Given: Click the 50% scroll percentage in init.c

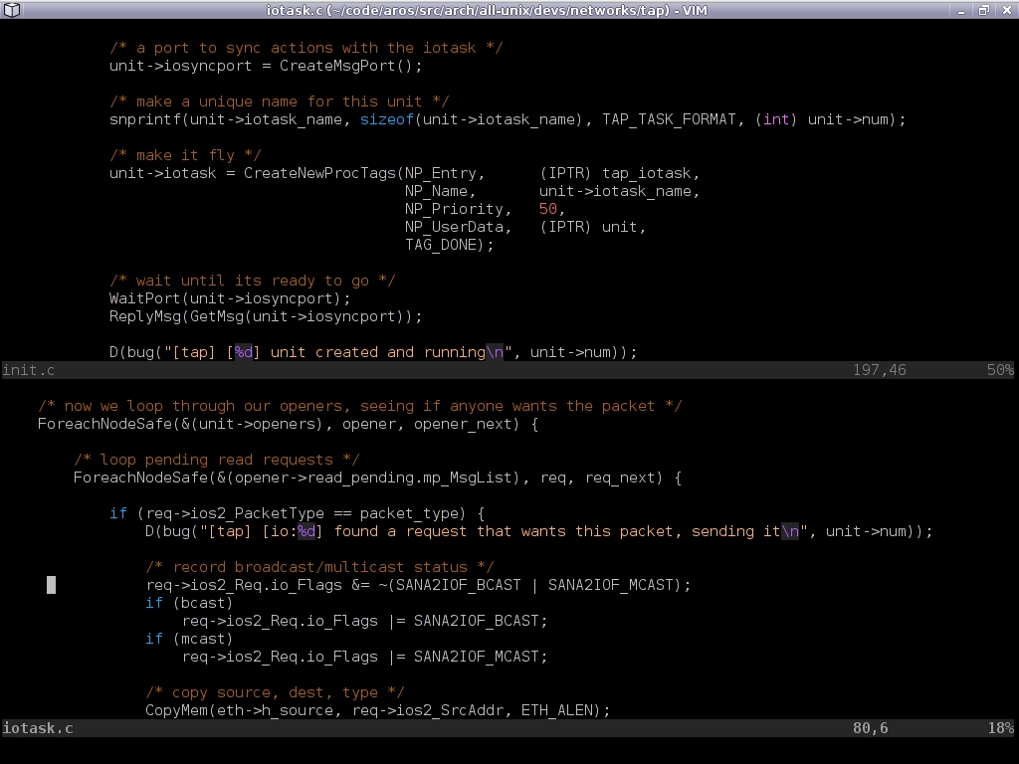Looking at the screenshot, I should 999,370.
